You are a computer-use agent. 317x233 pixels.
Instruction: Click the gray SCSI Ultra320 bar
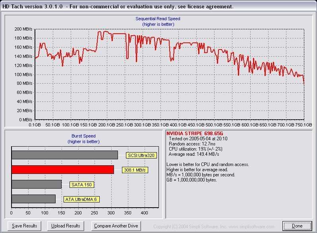tap(65, 155)
